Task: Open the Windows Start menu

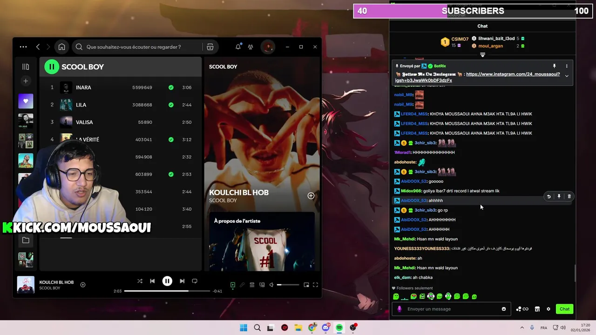Action: 244,328
